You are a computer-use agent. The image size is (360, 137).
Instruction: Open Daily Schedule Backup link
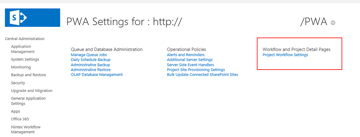coord(91,60)
